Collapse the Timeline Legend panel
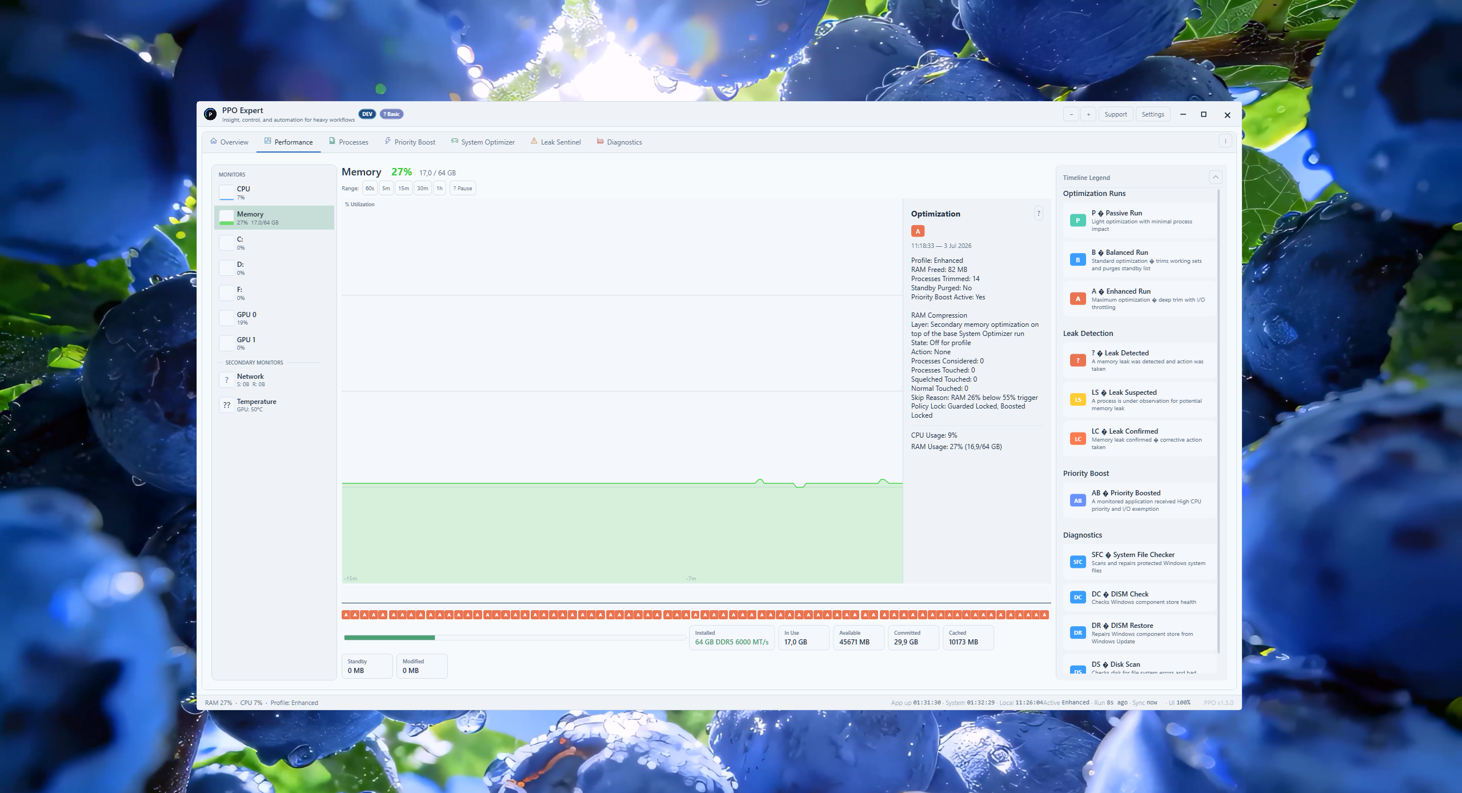The width and height of the screenshot is (1462, 793). (1215, 178)
